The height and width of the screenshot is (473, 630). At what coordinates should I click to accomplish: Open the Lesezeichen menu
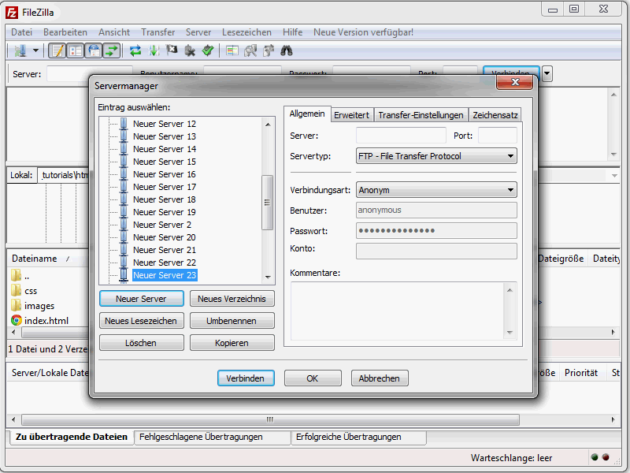[246, 32]
